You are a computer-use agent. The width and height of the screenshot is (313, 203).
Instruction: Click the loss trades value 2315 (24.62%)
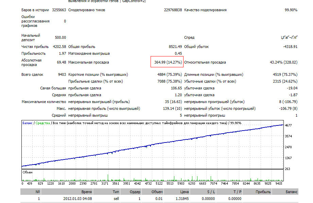[285, 82]
